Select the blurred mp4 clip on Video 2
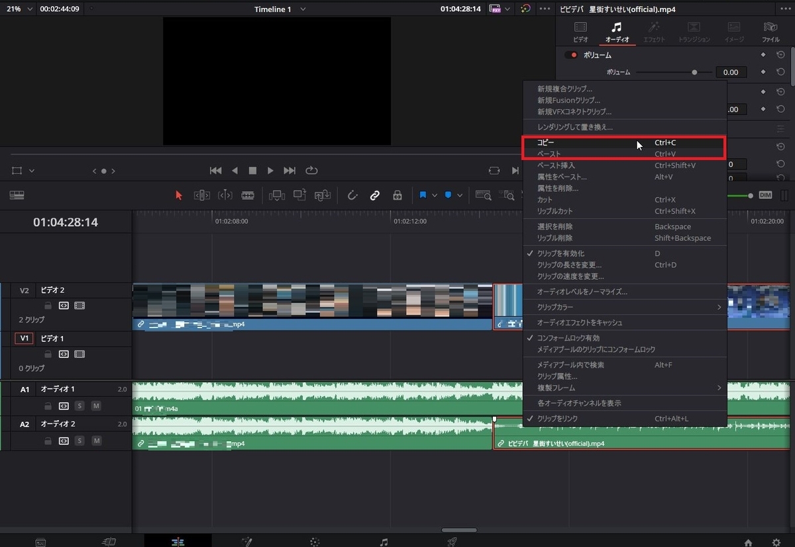 point(312,306)
